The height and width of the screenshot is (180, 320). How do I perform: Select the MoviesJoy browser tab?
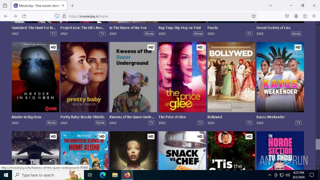(39, 5)
